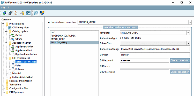Click the DB Password field

coord(144,60)
